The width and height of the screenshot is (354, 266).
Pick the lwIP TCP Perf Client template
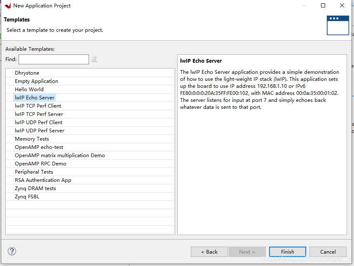point(90,106)
